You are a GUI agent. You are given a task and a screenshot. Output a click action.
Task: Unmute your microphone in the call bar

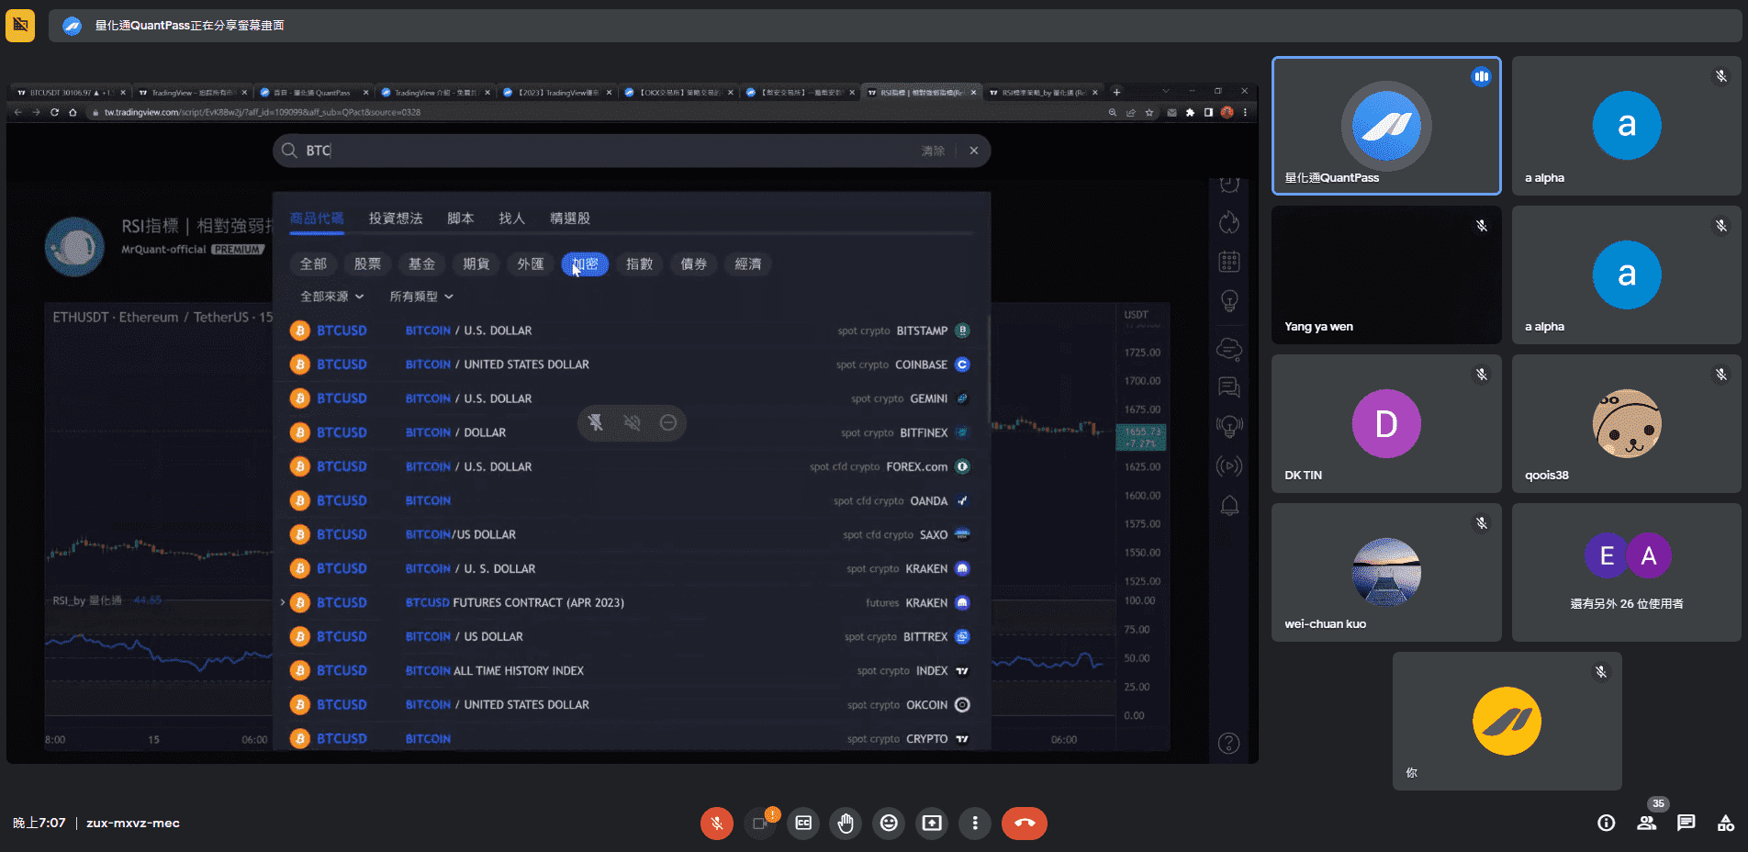pyautogui.click(x=717, y=823)
